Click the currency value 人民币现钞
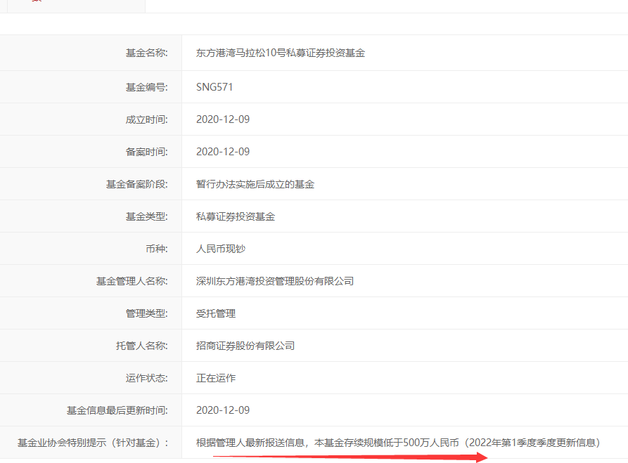 [x=220, y=249]
